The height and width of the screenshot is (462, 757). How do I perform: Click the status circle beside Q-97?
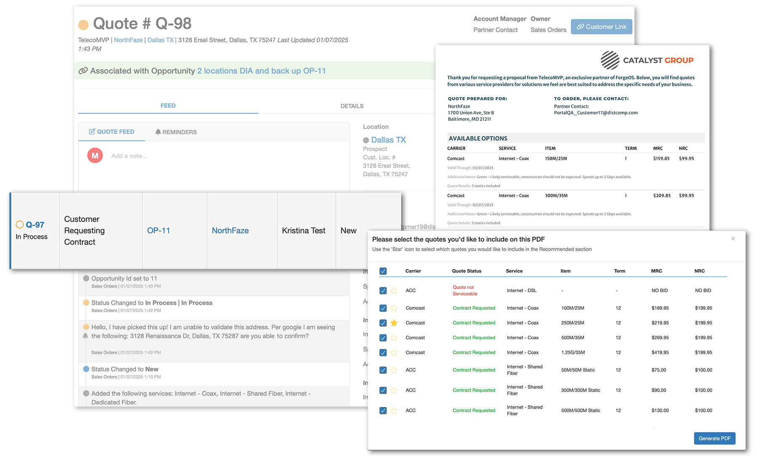click(x=19, y=224)
